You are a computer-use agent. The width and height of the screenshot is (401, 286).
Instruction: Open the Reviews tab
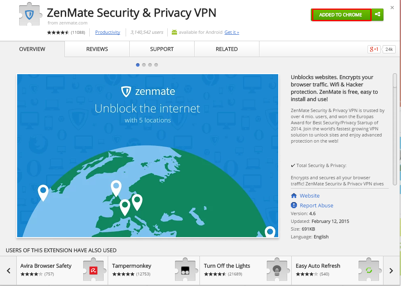(97, 49)
